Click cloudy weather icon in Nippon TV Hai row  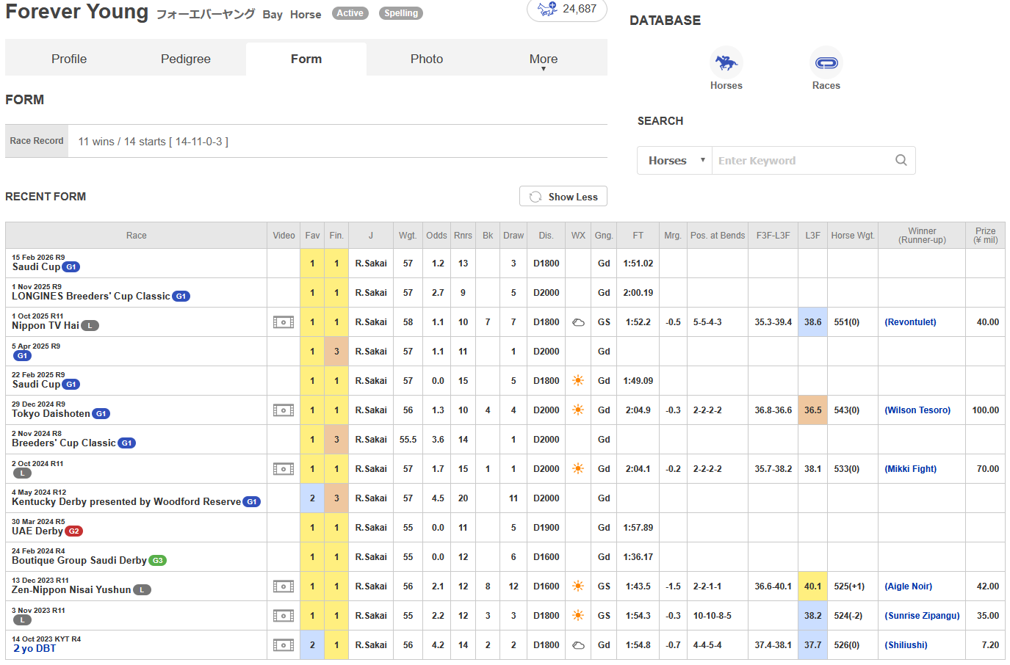click(578, 322)
